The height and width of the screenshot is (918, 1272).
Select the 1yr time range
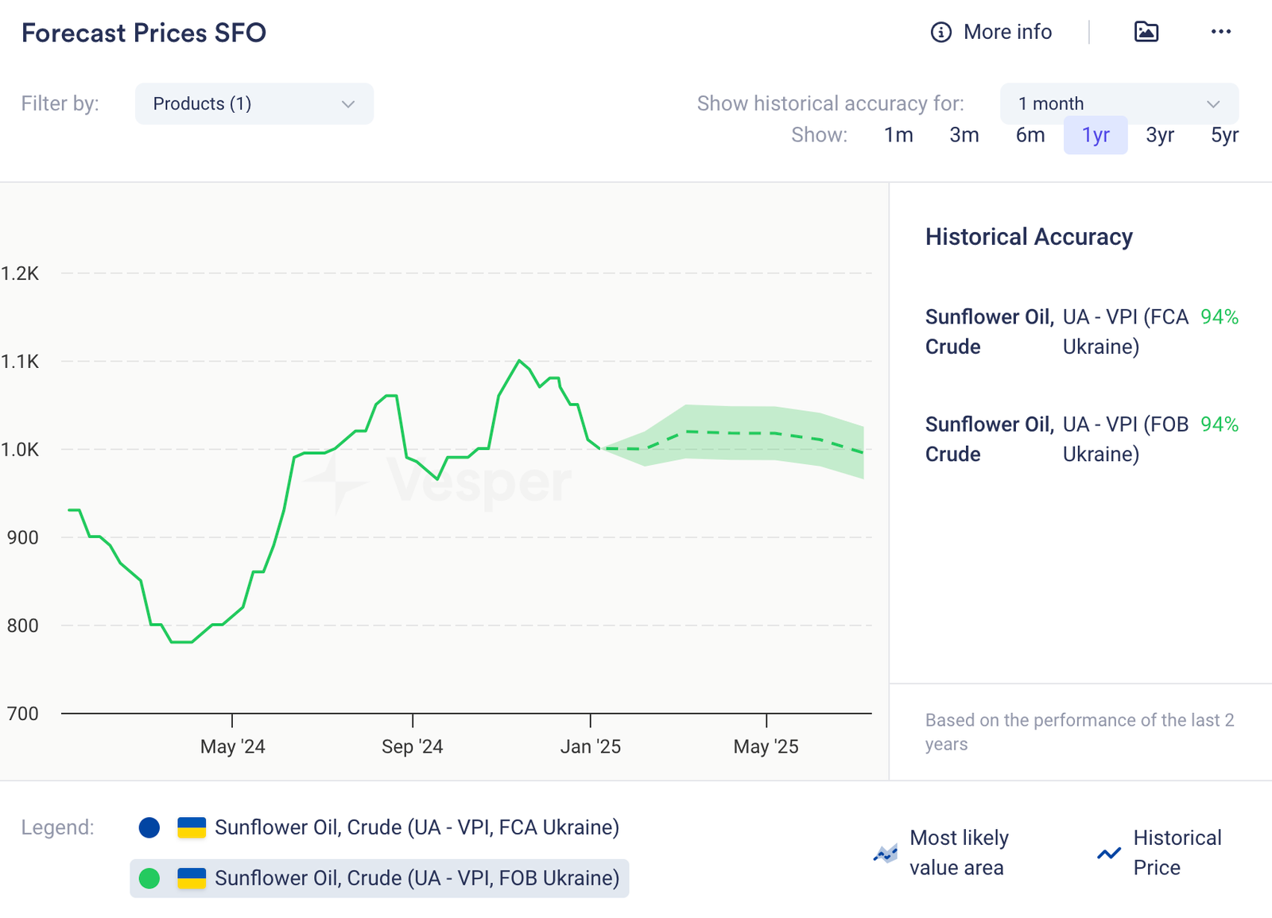click(x=1096, y=135)
